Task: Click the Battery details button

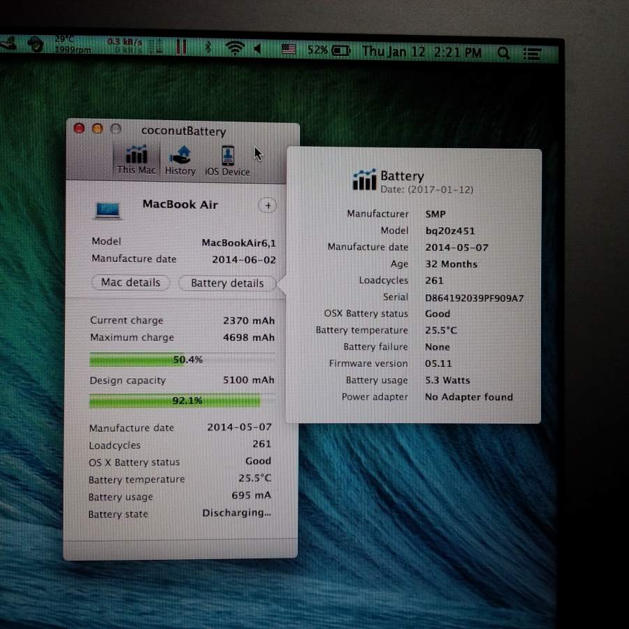Action: (227, 283)
